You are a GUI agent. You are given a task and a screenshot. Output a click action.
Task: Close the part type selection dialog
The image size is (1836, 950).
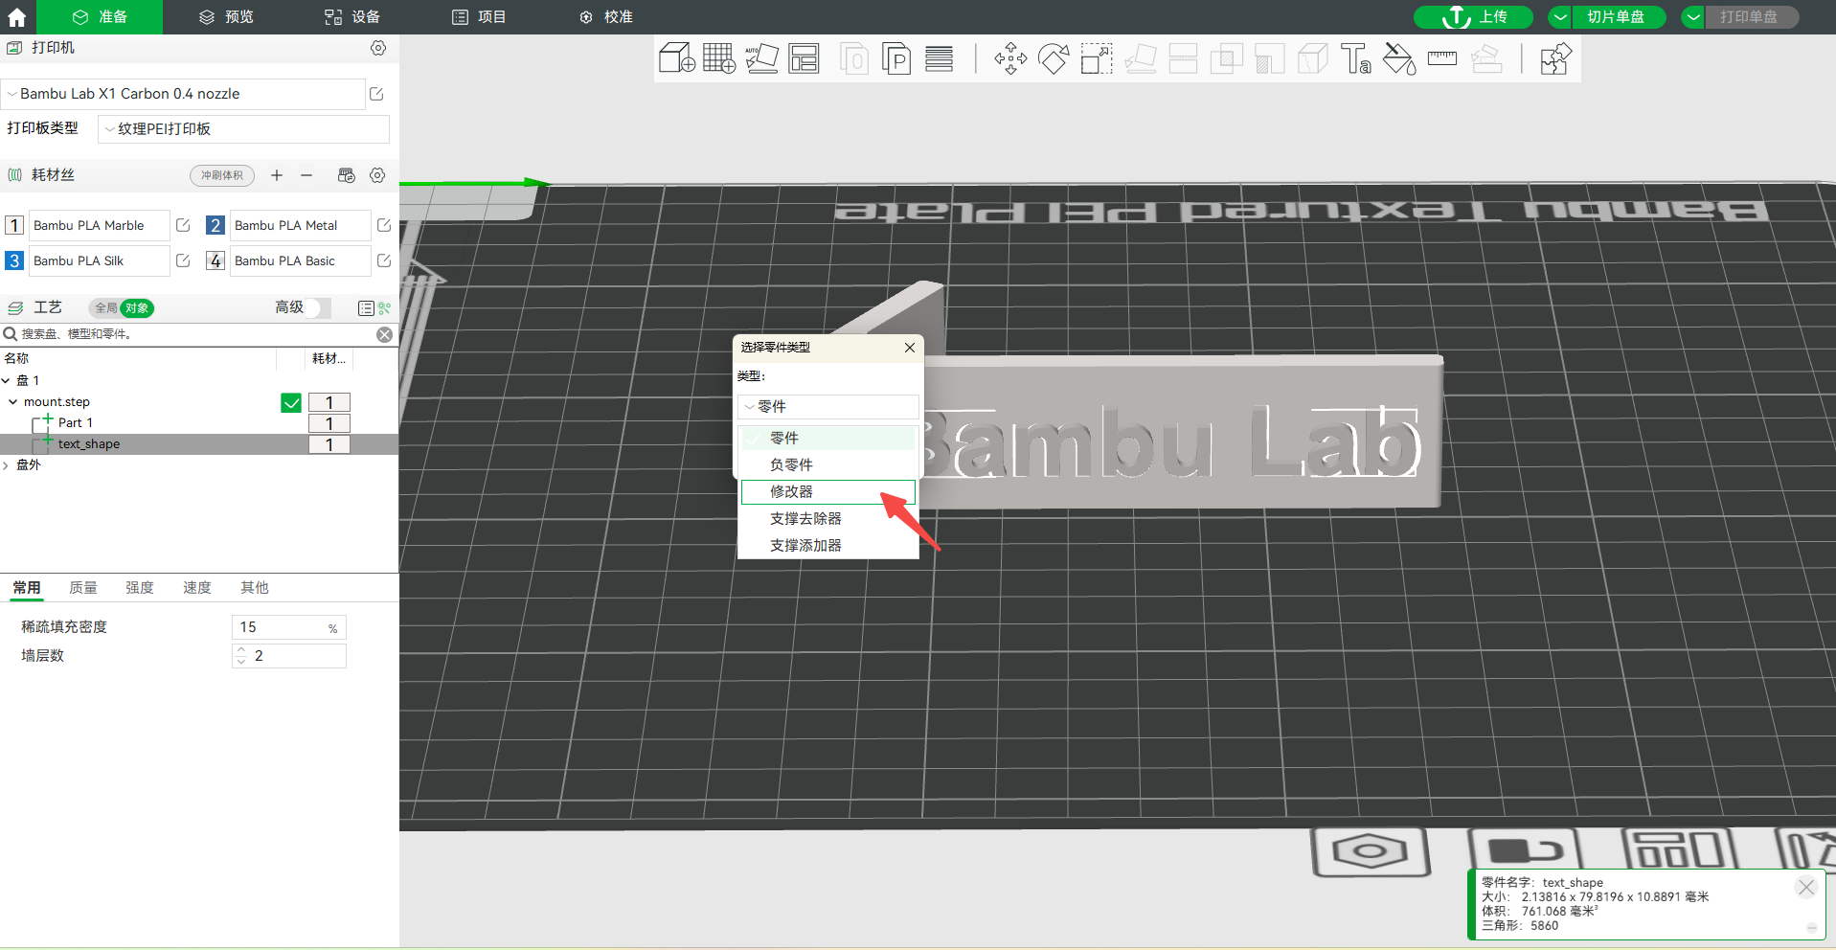[910, 348]
